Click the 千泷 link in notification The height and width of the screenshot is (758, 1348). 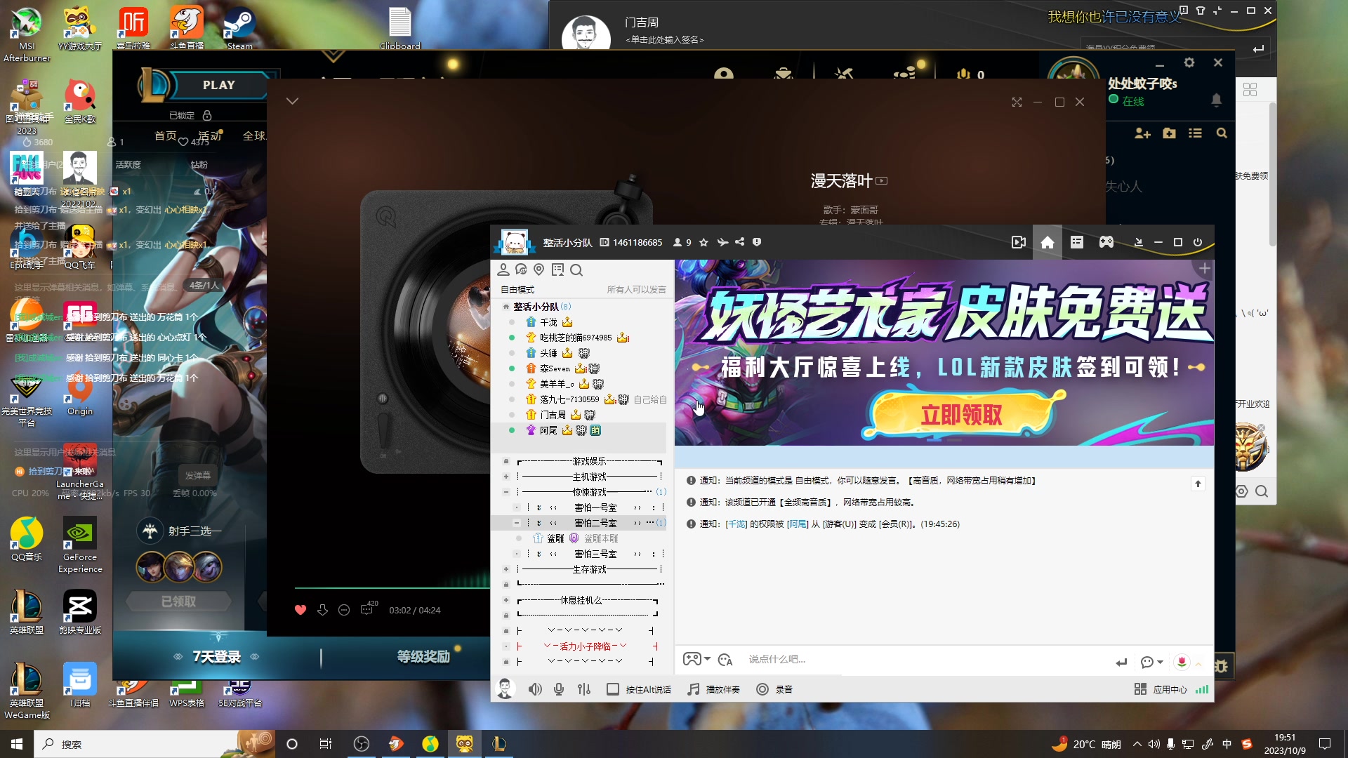pos(736,524)
